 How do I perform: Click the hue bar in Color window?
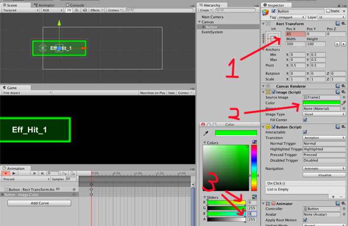[x=254, y=168]
